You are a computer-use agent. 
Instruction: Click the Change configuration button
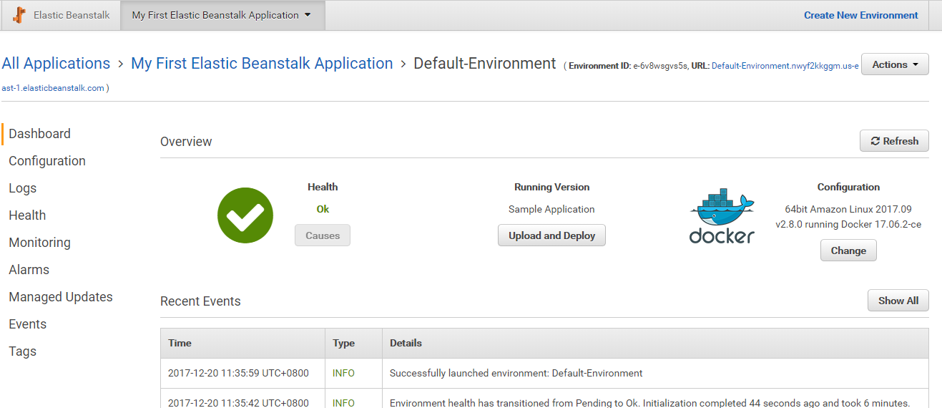[848, 251]
